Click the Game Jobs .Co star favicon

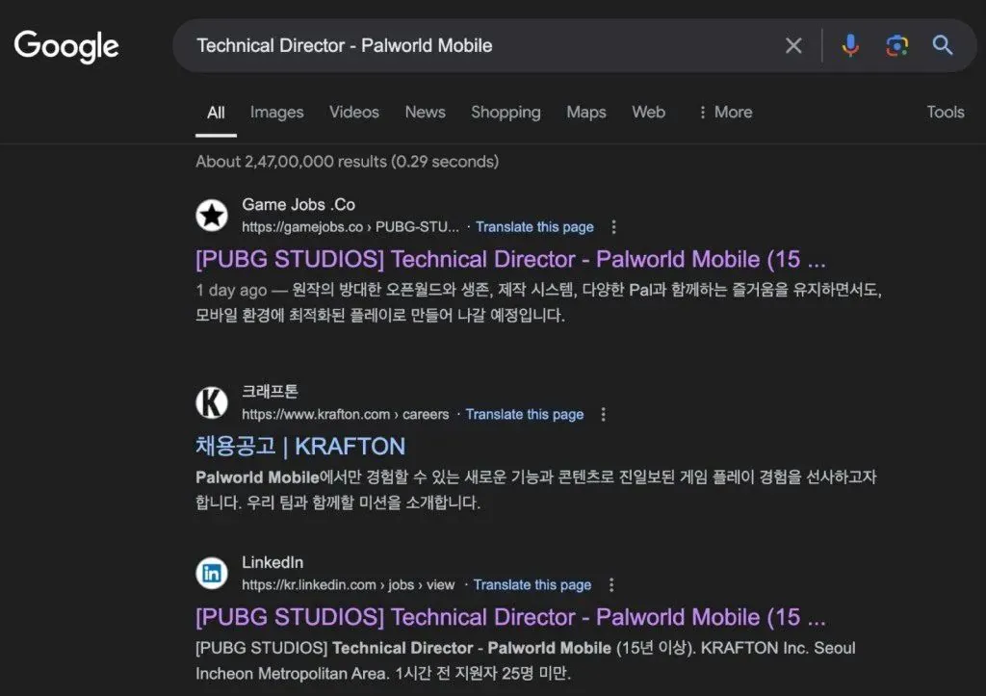212,216
